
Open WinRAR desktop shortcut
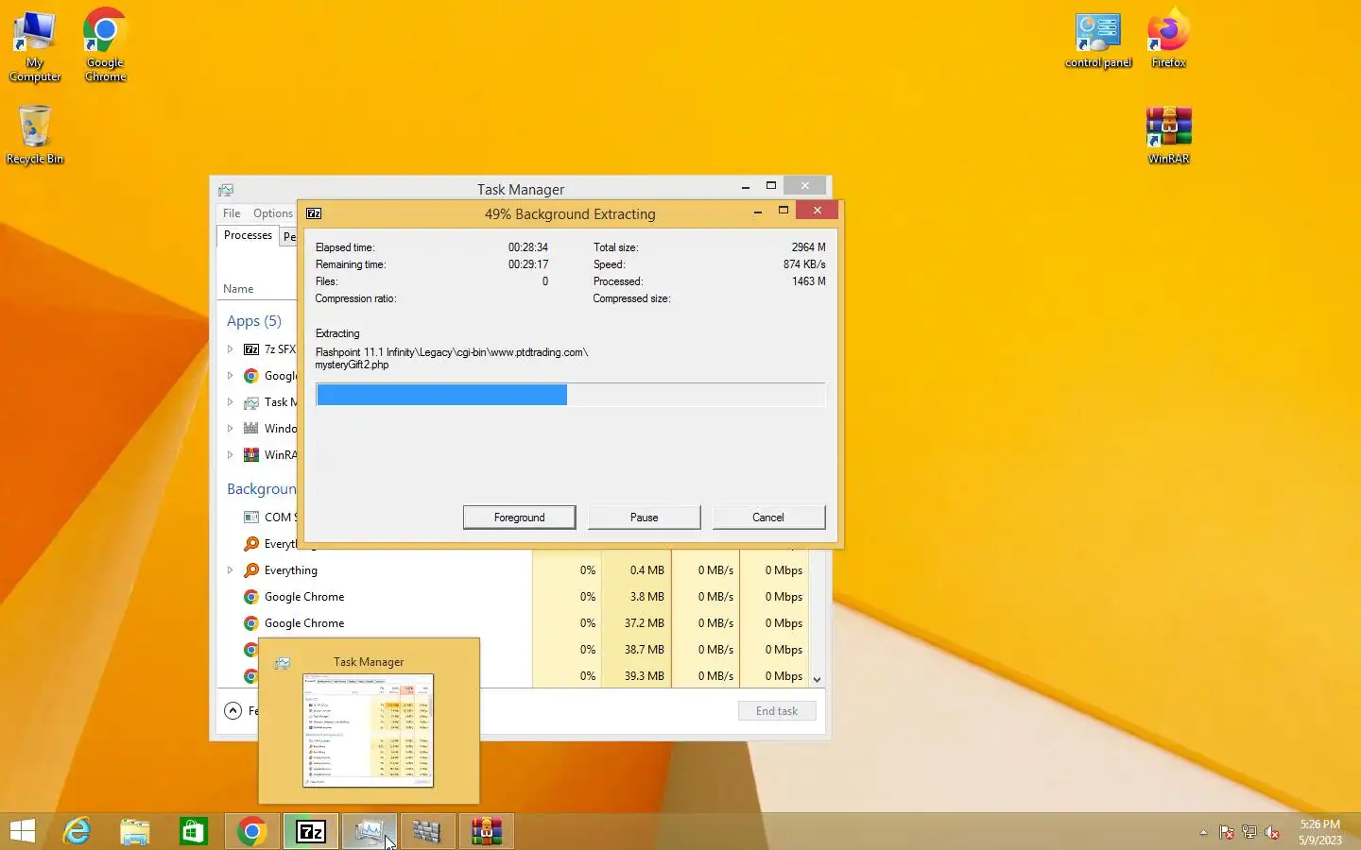tap(1169, 135)
